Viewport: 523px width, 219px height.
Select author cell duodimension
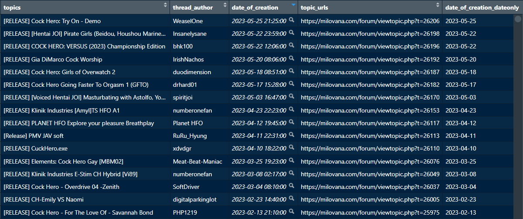[199, 72]
